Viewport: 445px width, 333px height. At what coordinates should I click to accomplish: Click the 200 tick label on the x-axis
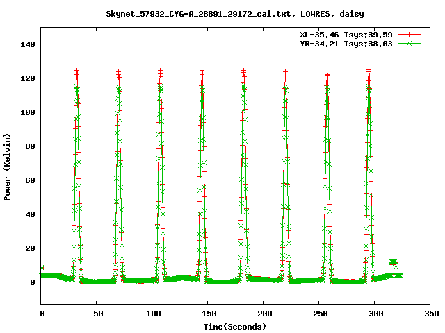tap(265, 314)
